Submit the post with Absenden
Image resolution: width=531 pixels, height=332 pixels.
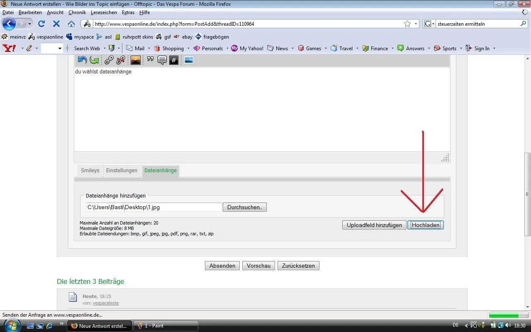coord(222,266)
